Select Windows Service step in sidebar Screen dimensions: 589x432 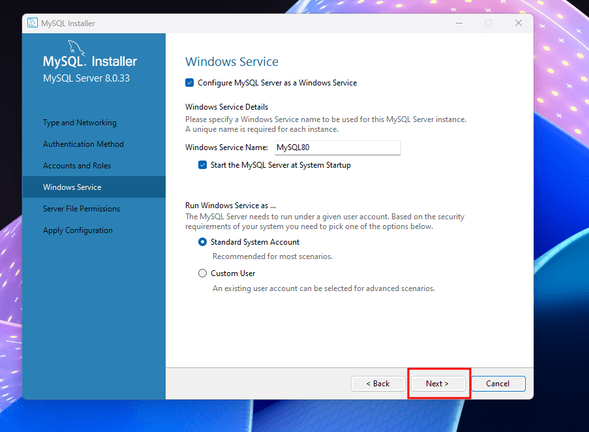(x=94, y=187)
